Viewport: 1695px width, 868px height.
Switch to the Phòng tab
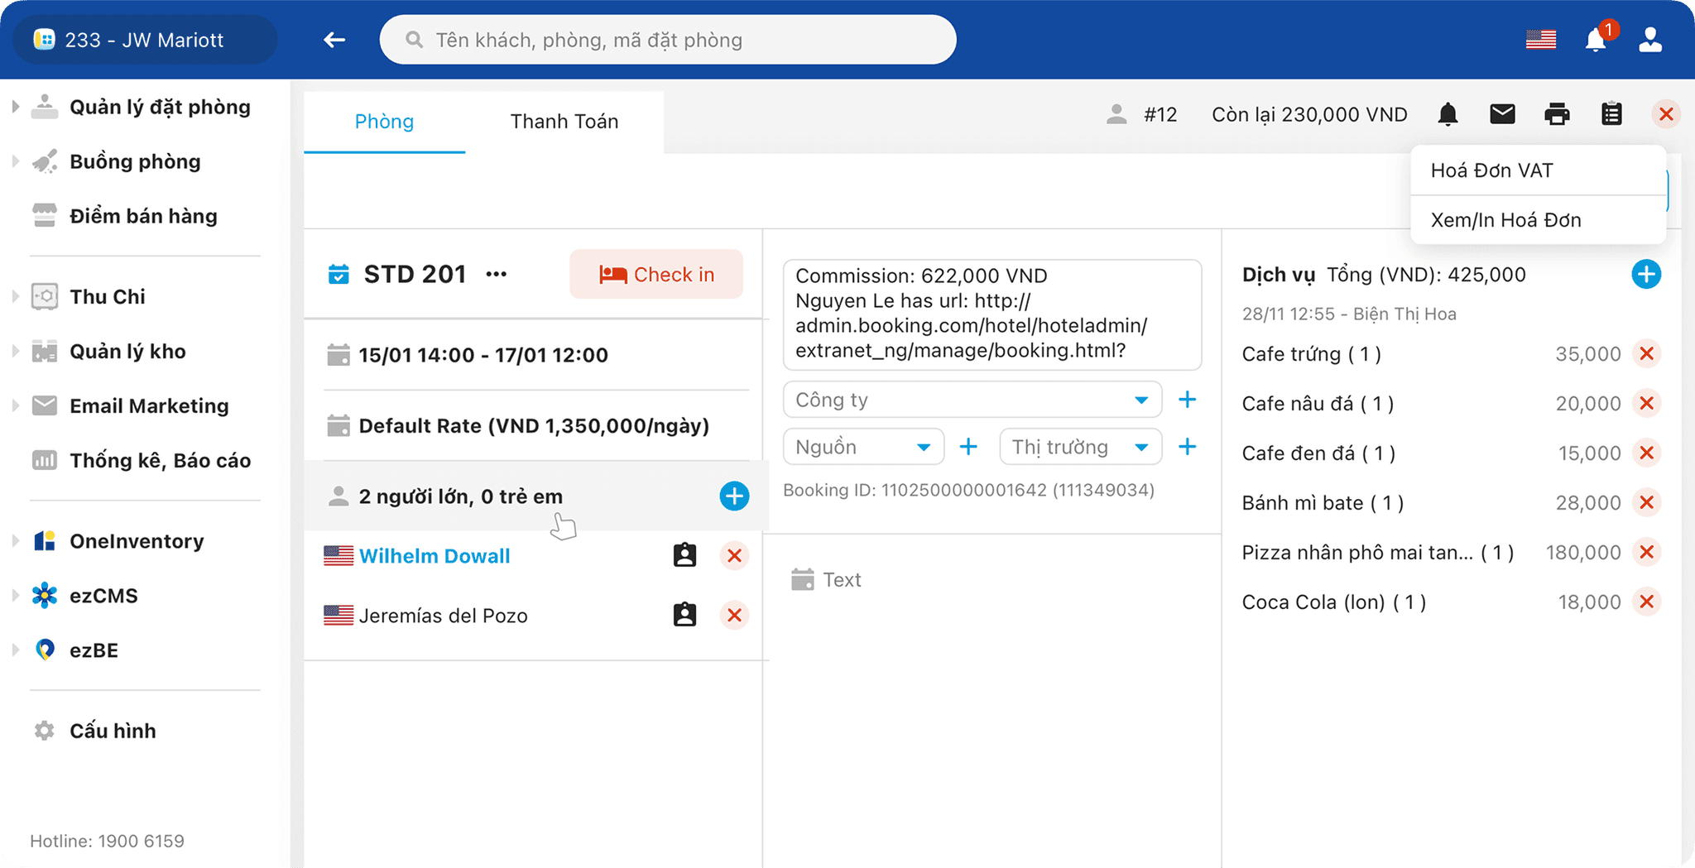pyautogui.click(x=384, y=122)
